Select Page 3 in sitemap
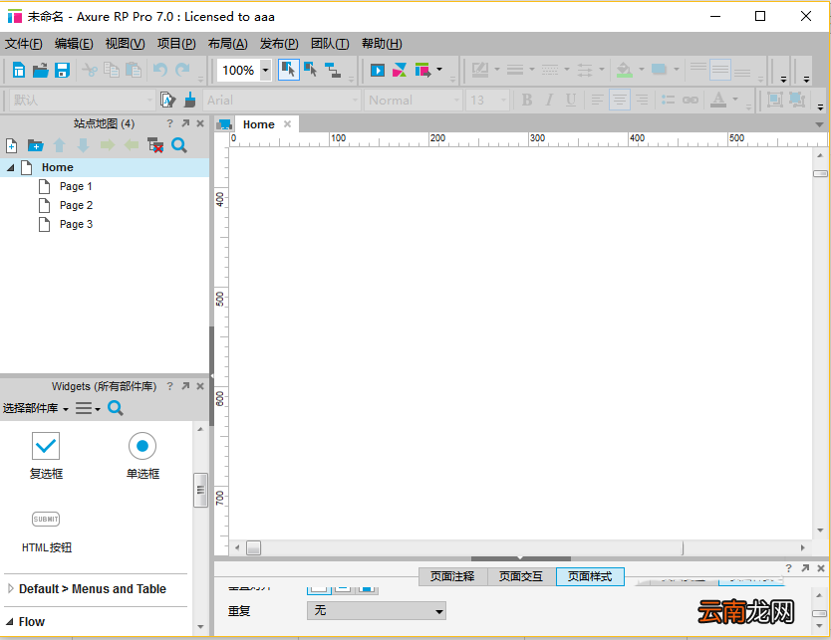Screen dimensions: 831x640 click(76, 225)
